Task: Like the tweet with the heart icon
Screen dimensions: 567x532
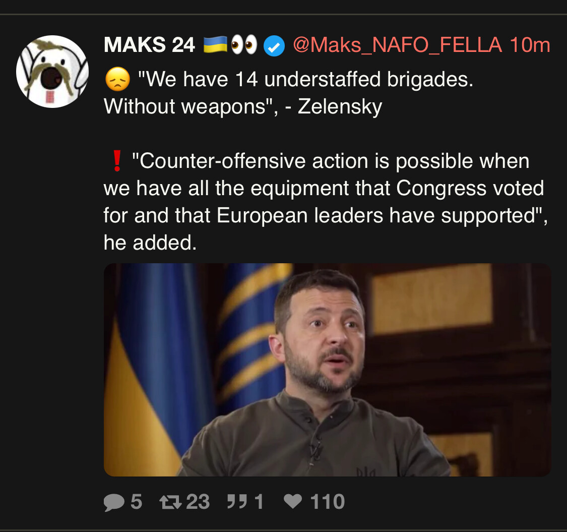Action: tap(292, 501)
